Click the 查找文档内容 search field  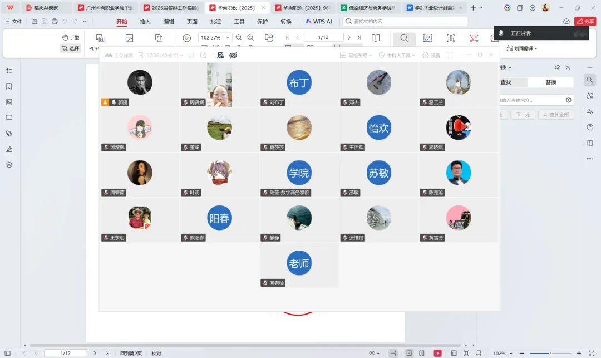tap(406, 22)
